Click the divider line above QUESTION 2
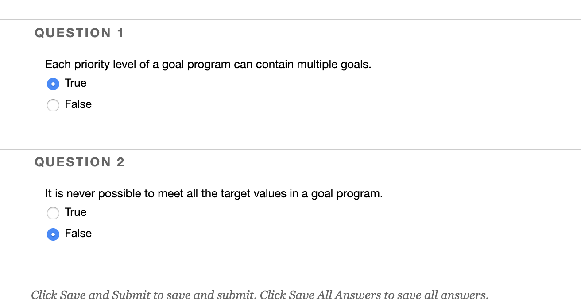Viewport: 581px width, 307px height. (290, 148)
